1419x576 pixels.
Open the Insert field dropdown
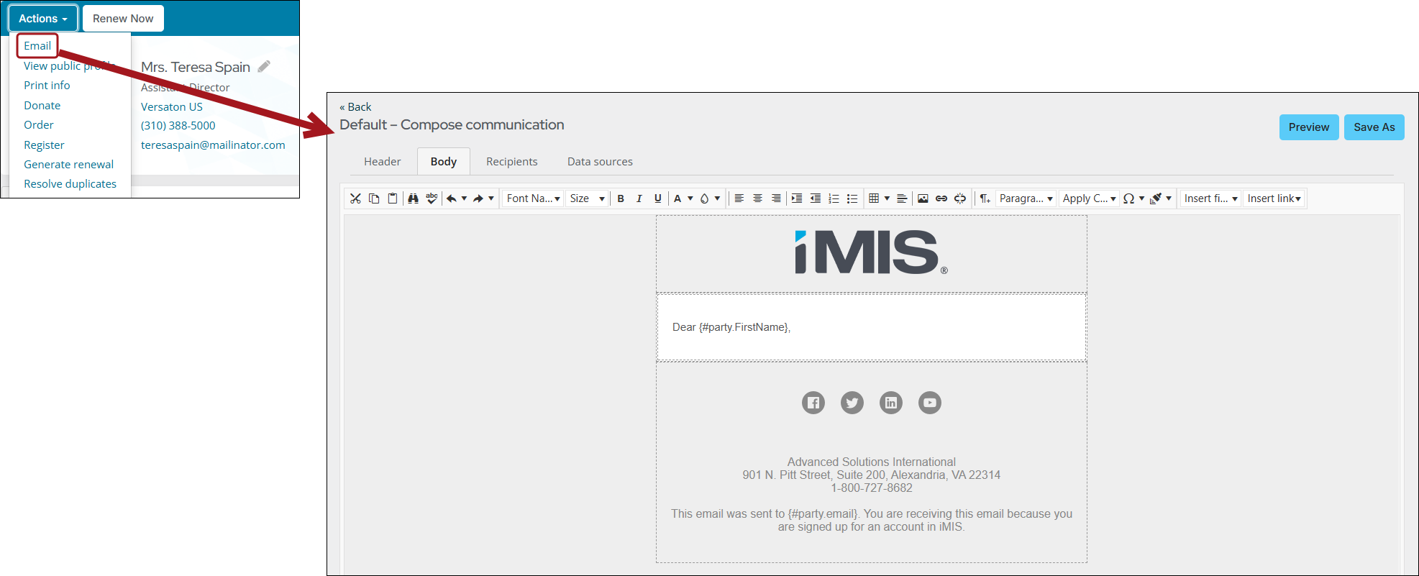(x=1210, y=198)
